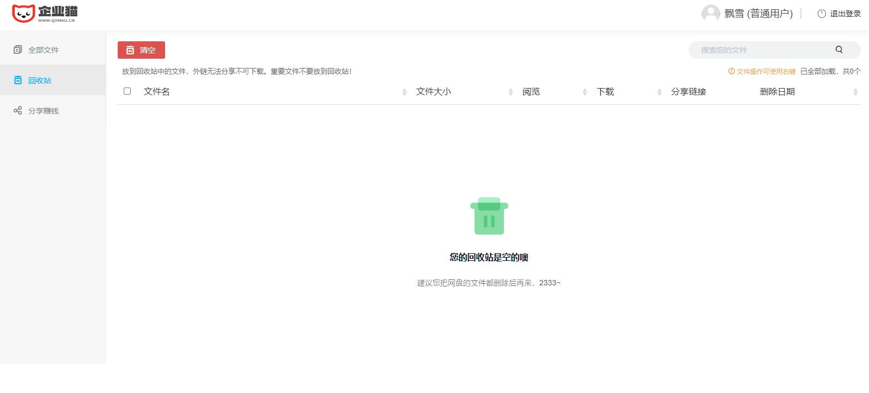The image size is (869, 393).
Task: Sort by 下载 count using the sort arrows
Action: [x=659, y=92]
